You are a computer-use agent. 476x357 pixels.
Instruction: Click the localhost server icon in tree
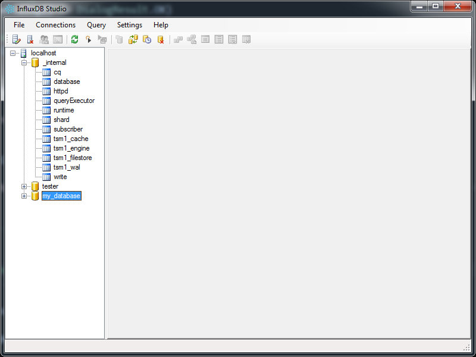[24, 53]
